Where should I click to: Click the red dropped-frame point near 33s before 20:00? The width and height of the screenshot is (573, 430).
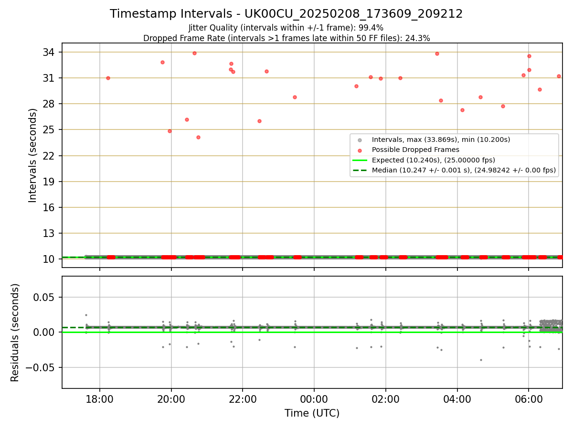(x=162, y=62)
